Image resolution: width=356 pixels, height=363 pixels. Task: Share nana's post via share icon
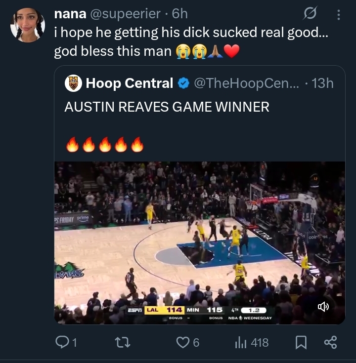pos(330,342)
